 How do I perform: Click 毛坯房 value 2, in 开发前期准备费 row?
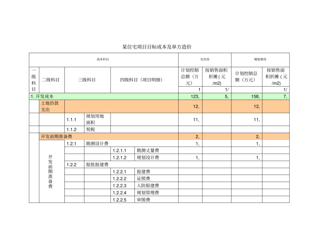197,137
